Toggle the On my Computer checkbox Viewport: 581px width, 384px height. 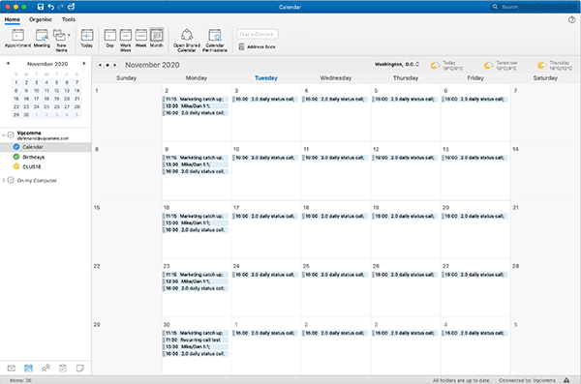coord(11,180)
